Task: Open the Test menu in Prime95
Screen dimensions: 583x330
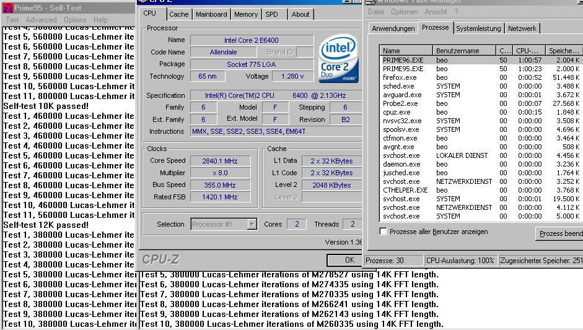Action: tap(12, 20)
